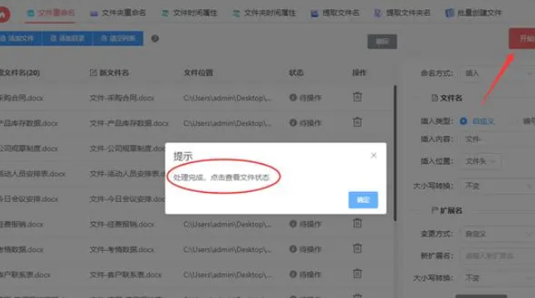Screen dimensions: 535x298
Task: Switch to the 文件夹重命名 tab
Action: (118, 13)
